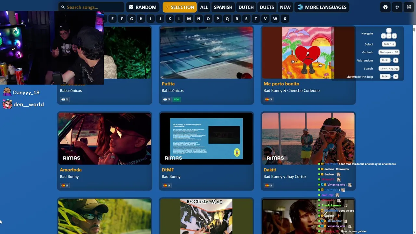416x234 pixels.
Task: Jump to letter E
Action: coord(112,19)
